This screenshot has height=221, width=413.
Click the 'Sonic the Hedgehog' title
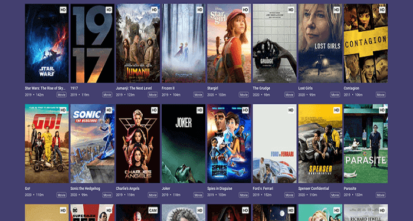point(84,189)
